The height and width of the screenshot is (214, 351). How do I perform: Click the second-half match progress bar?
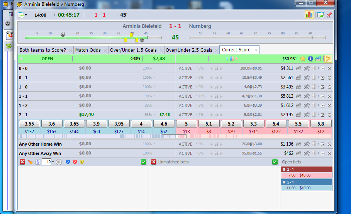point(257,37)
